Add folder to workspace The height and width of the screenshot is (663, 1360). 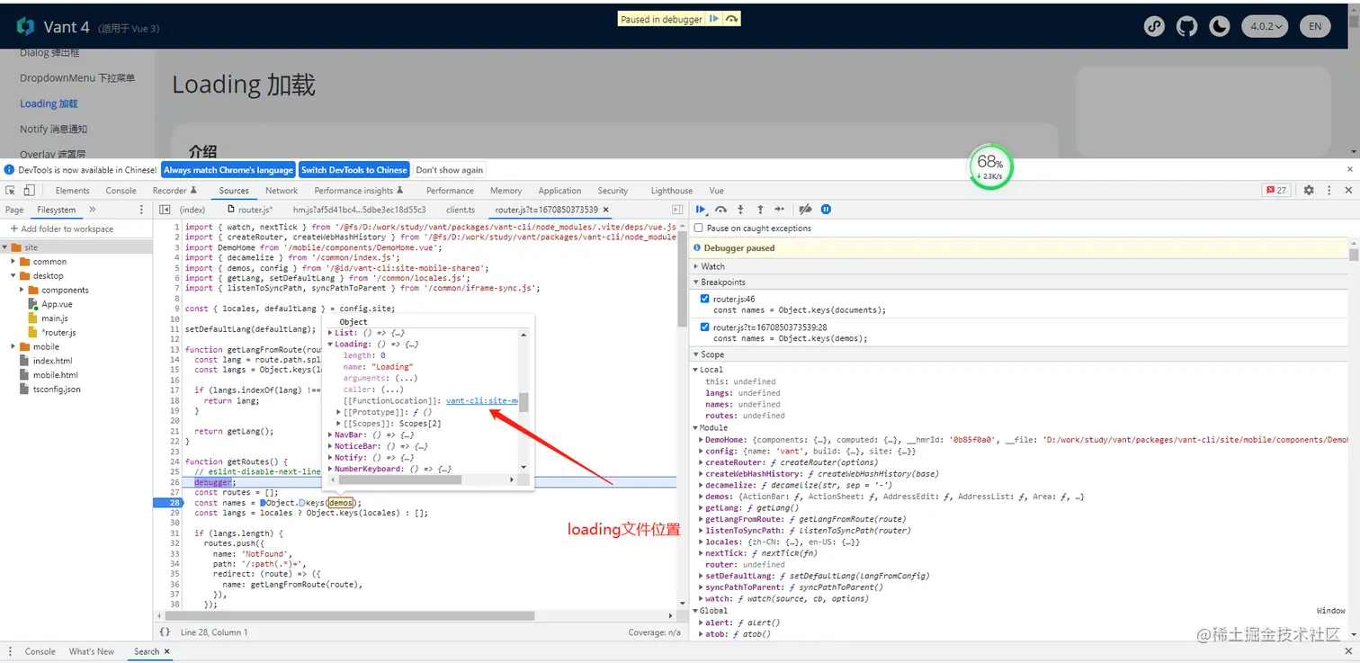click(x=62, y=228)
